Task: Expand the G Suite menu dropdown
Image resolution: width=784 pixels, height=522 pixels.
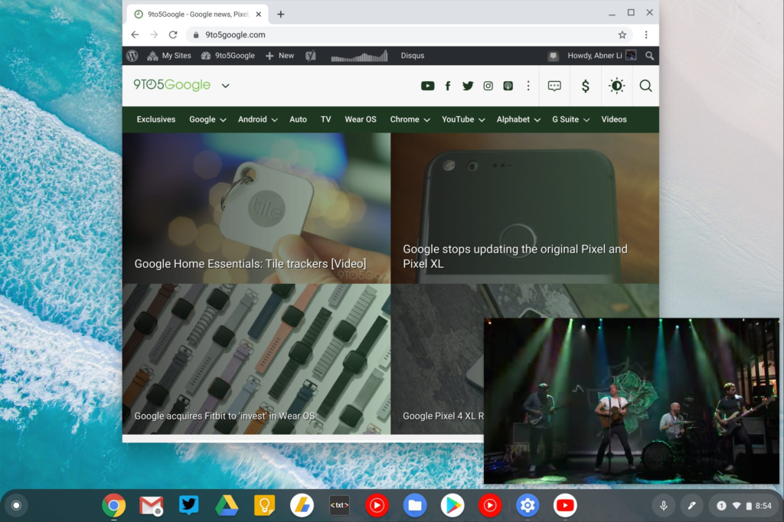Action: point(586,120)
